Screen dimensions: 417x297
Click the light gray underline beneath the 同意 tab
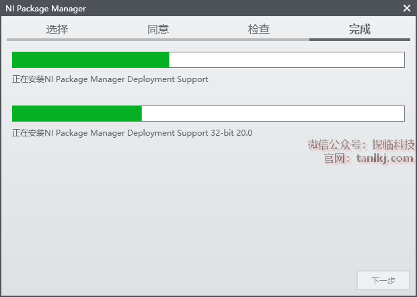(x=158, y=40)
